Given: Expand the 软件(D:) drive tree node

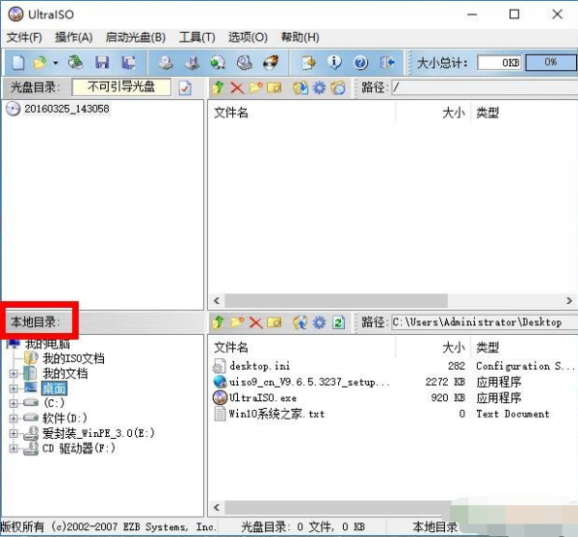Looking at the screenshot, I should tap(13, 419).
